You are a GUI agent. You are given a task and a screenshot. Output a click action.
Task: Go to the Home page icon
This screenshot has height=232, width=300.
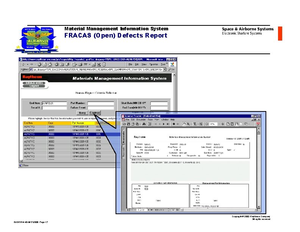coord(50,64)
